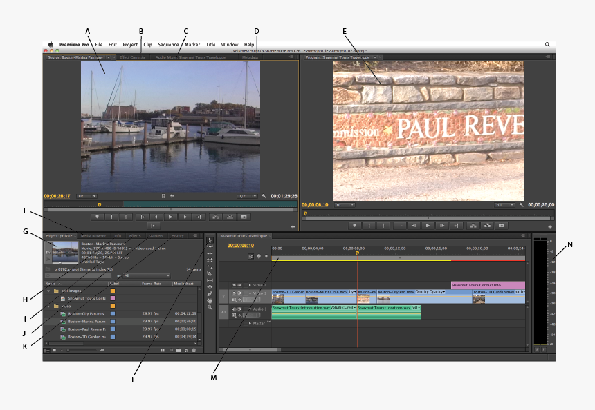
Task: Click the Play button in the Program monitor
Action: coord(428,225)
